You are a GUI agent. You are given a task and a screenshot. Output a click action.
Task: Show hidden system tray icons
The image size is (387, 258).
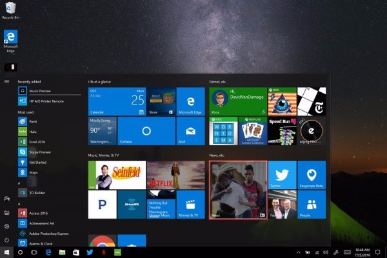click(299, 253)
